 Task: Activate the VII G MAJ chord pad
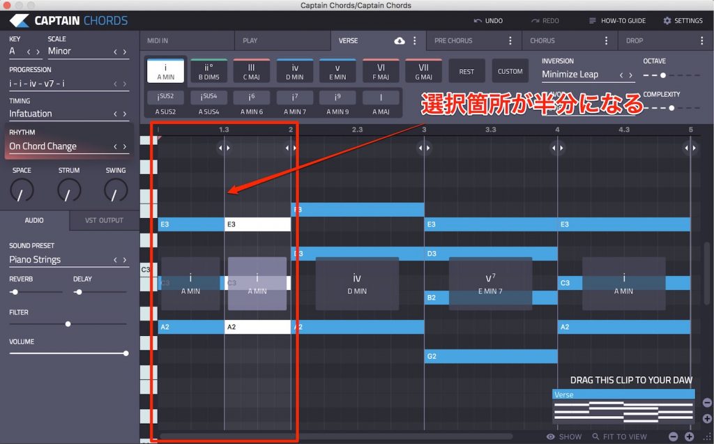tap(423, 70)
